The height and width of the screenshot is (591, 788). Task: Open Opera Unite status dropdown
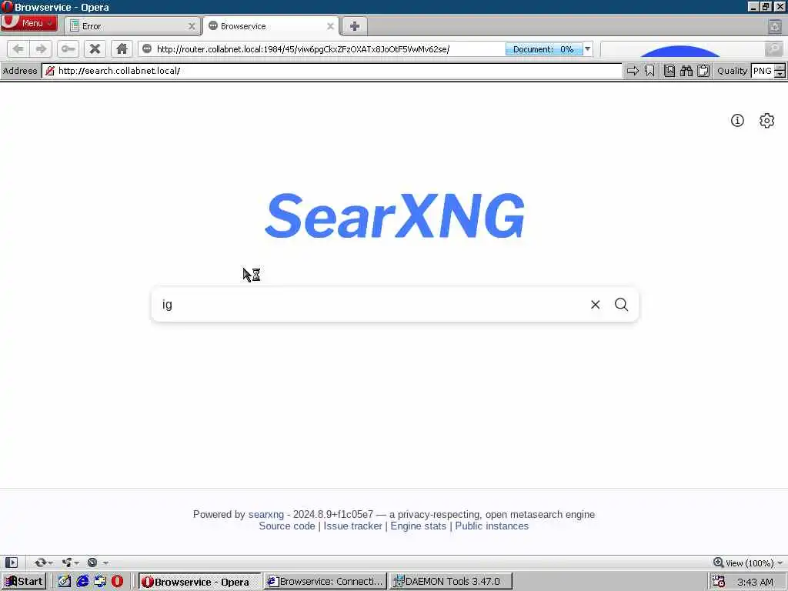click(70, 563)
